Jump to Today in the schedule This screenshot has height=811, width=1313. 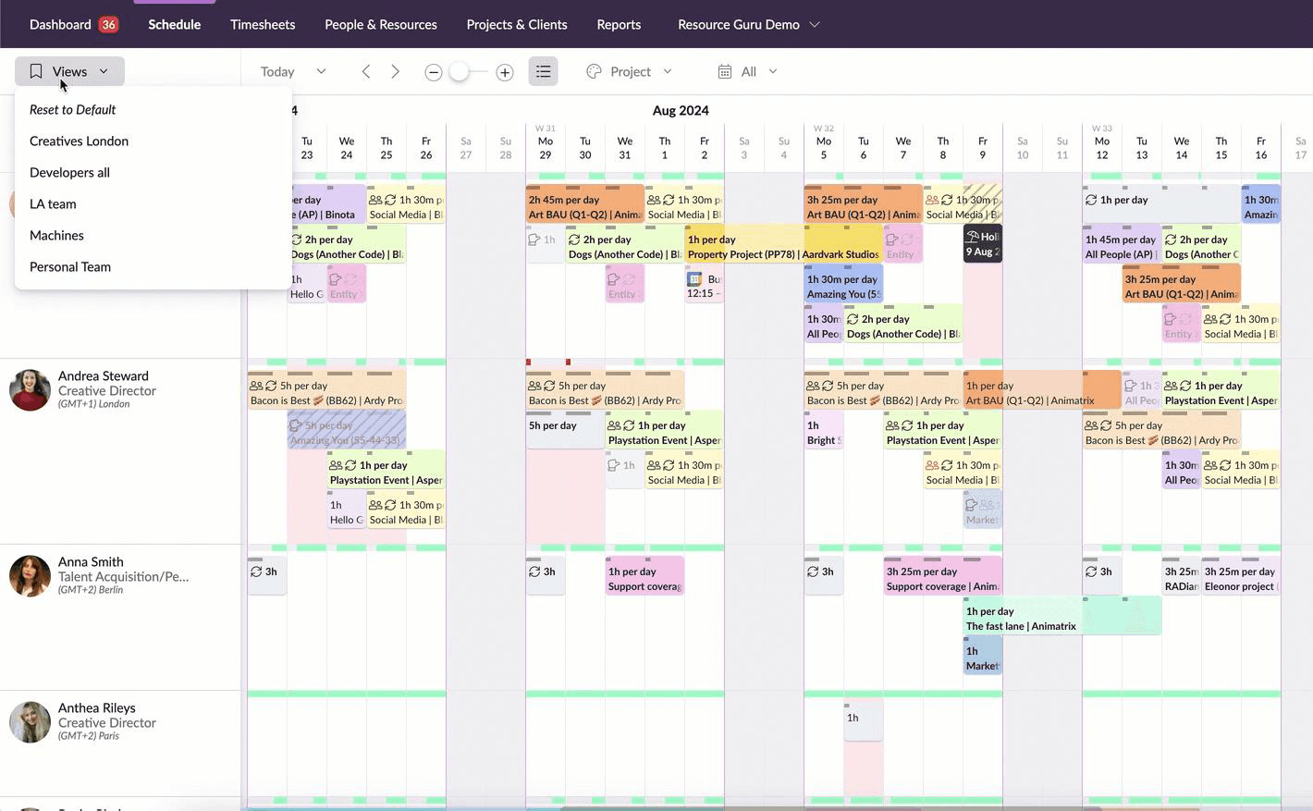[277, 71]
